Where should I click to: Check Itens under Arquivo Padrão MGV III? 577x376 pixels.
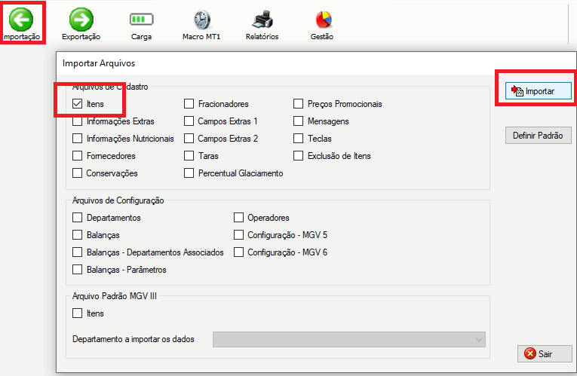pyautogui.click(x=78, y=313)
